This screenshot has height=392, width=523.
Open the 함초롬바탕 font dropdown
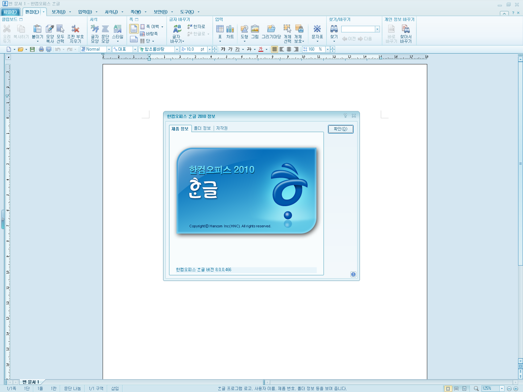[177, 49]
